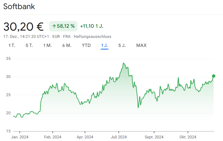
Task: Click the Sept. 2024 axis label
Action: pyautogui.click(x=154, y=137)
